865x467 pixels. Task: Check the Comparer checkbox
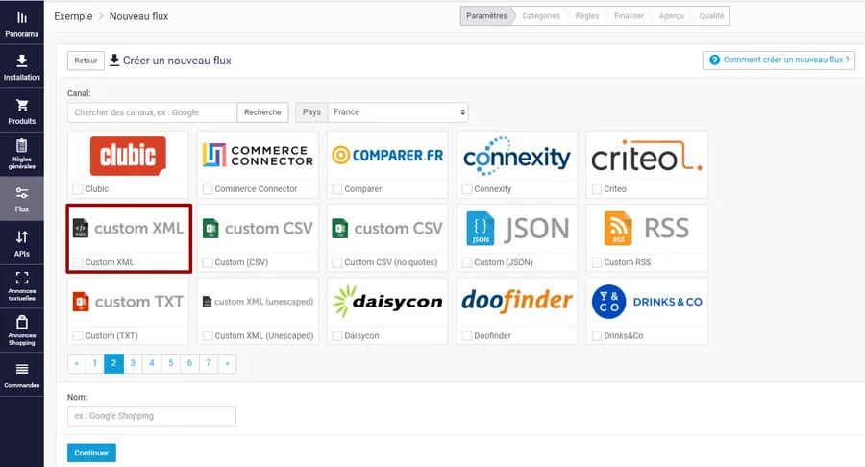(337, 189)
